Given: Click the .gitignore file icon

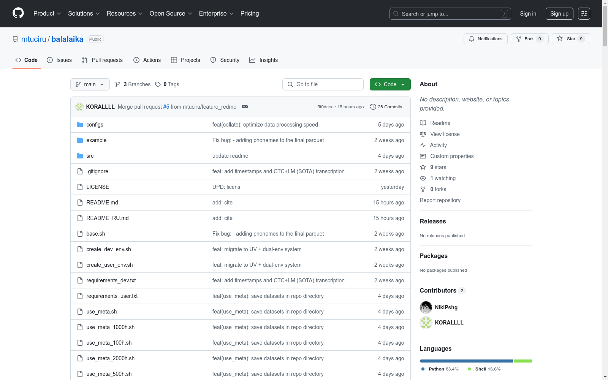Looking at the screenshot, I should pos(80,171).
